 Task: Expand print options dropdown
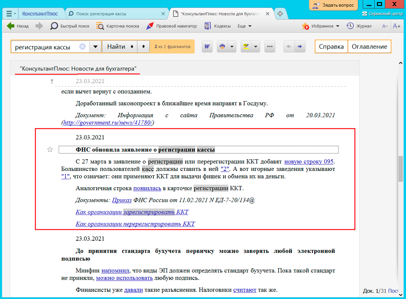click(232, 47)
